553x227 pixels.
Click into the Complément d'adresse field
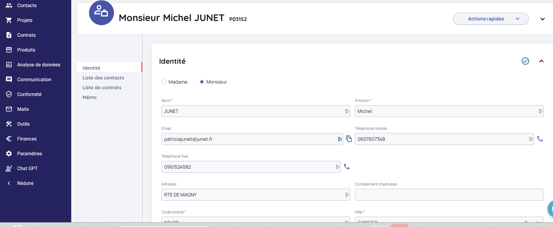(x=449, y=195)
